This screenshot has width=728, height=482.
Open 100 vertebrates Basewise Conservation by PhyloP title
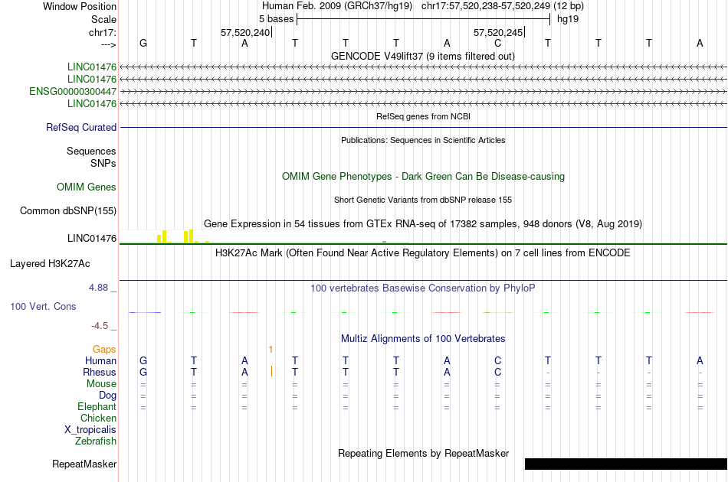[x=423, y=288]
